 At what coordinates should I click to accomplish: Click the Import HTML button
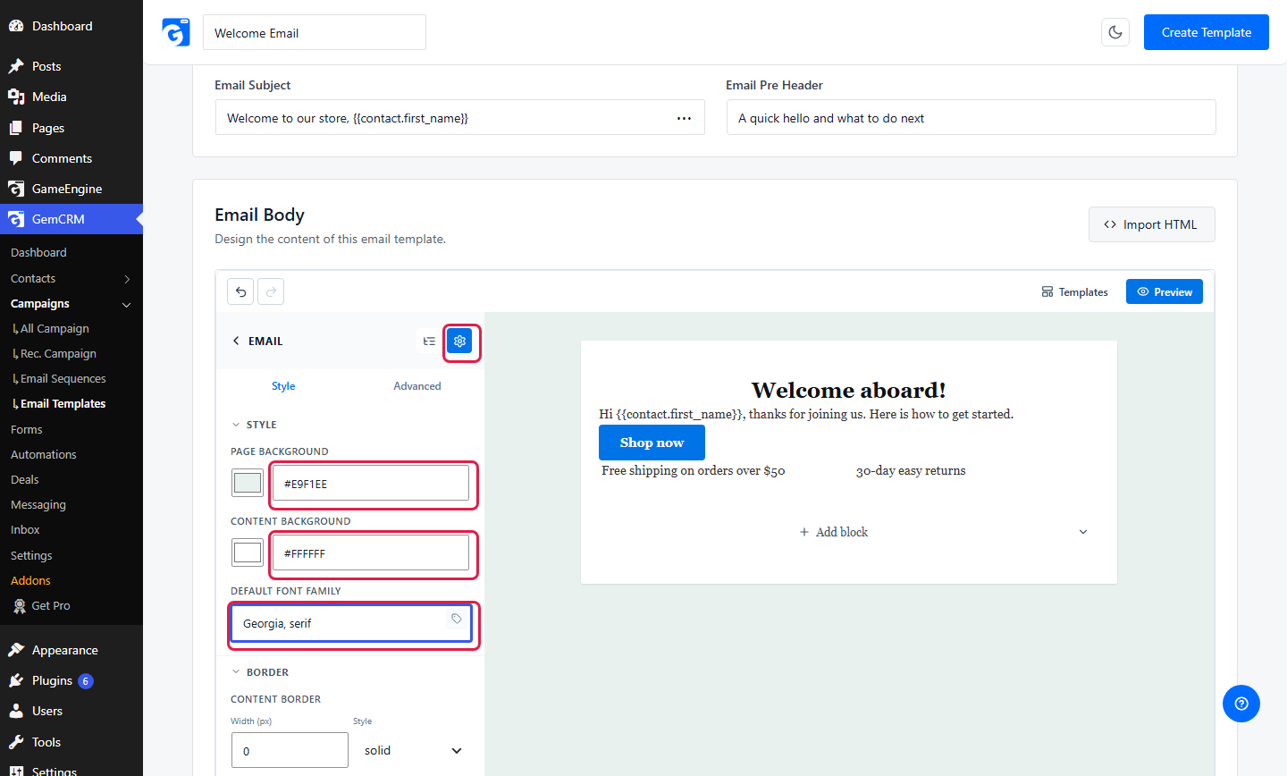point(1151,224)
